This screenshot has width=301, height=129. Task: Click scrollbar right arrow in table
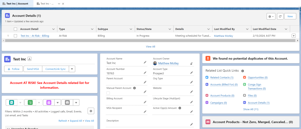pos(298,41)
